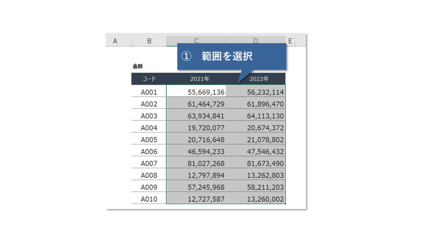442x242 pixels.
Task: Click the A010 code cell
Action: (x=149, y=199)
